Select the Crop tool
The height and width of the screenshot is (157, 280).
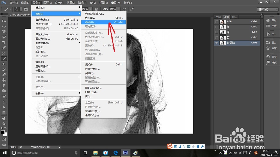pyautogui.click(x=4, y=42)
